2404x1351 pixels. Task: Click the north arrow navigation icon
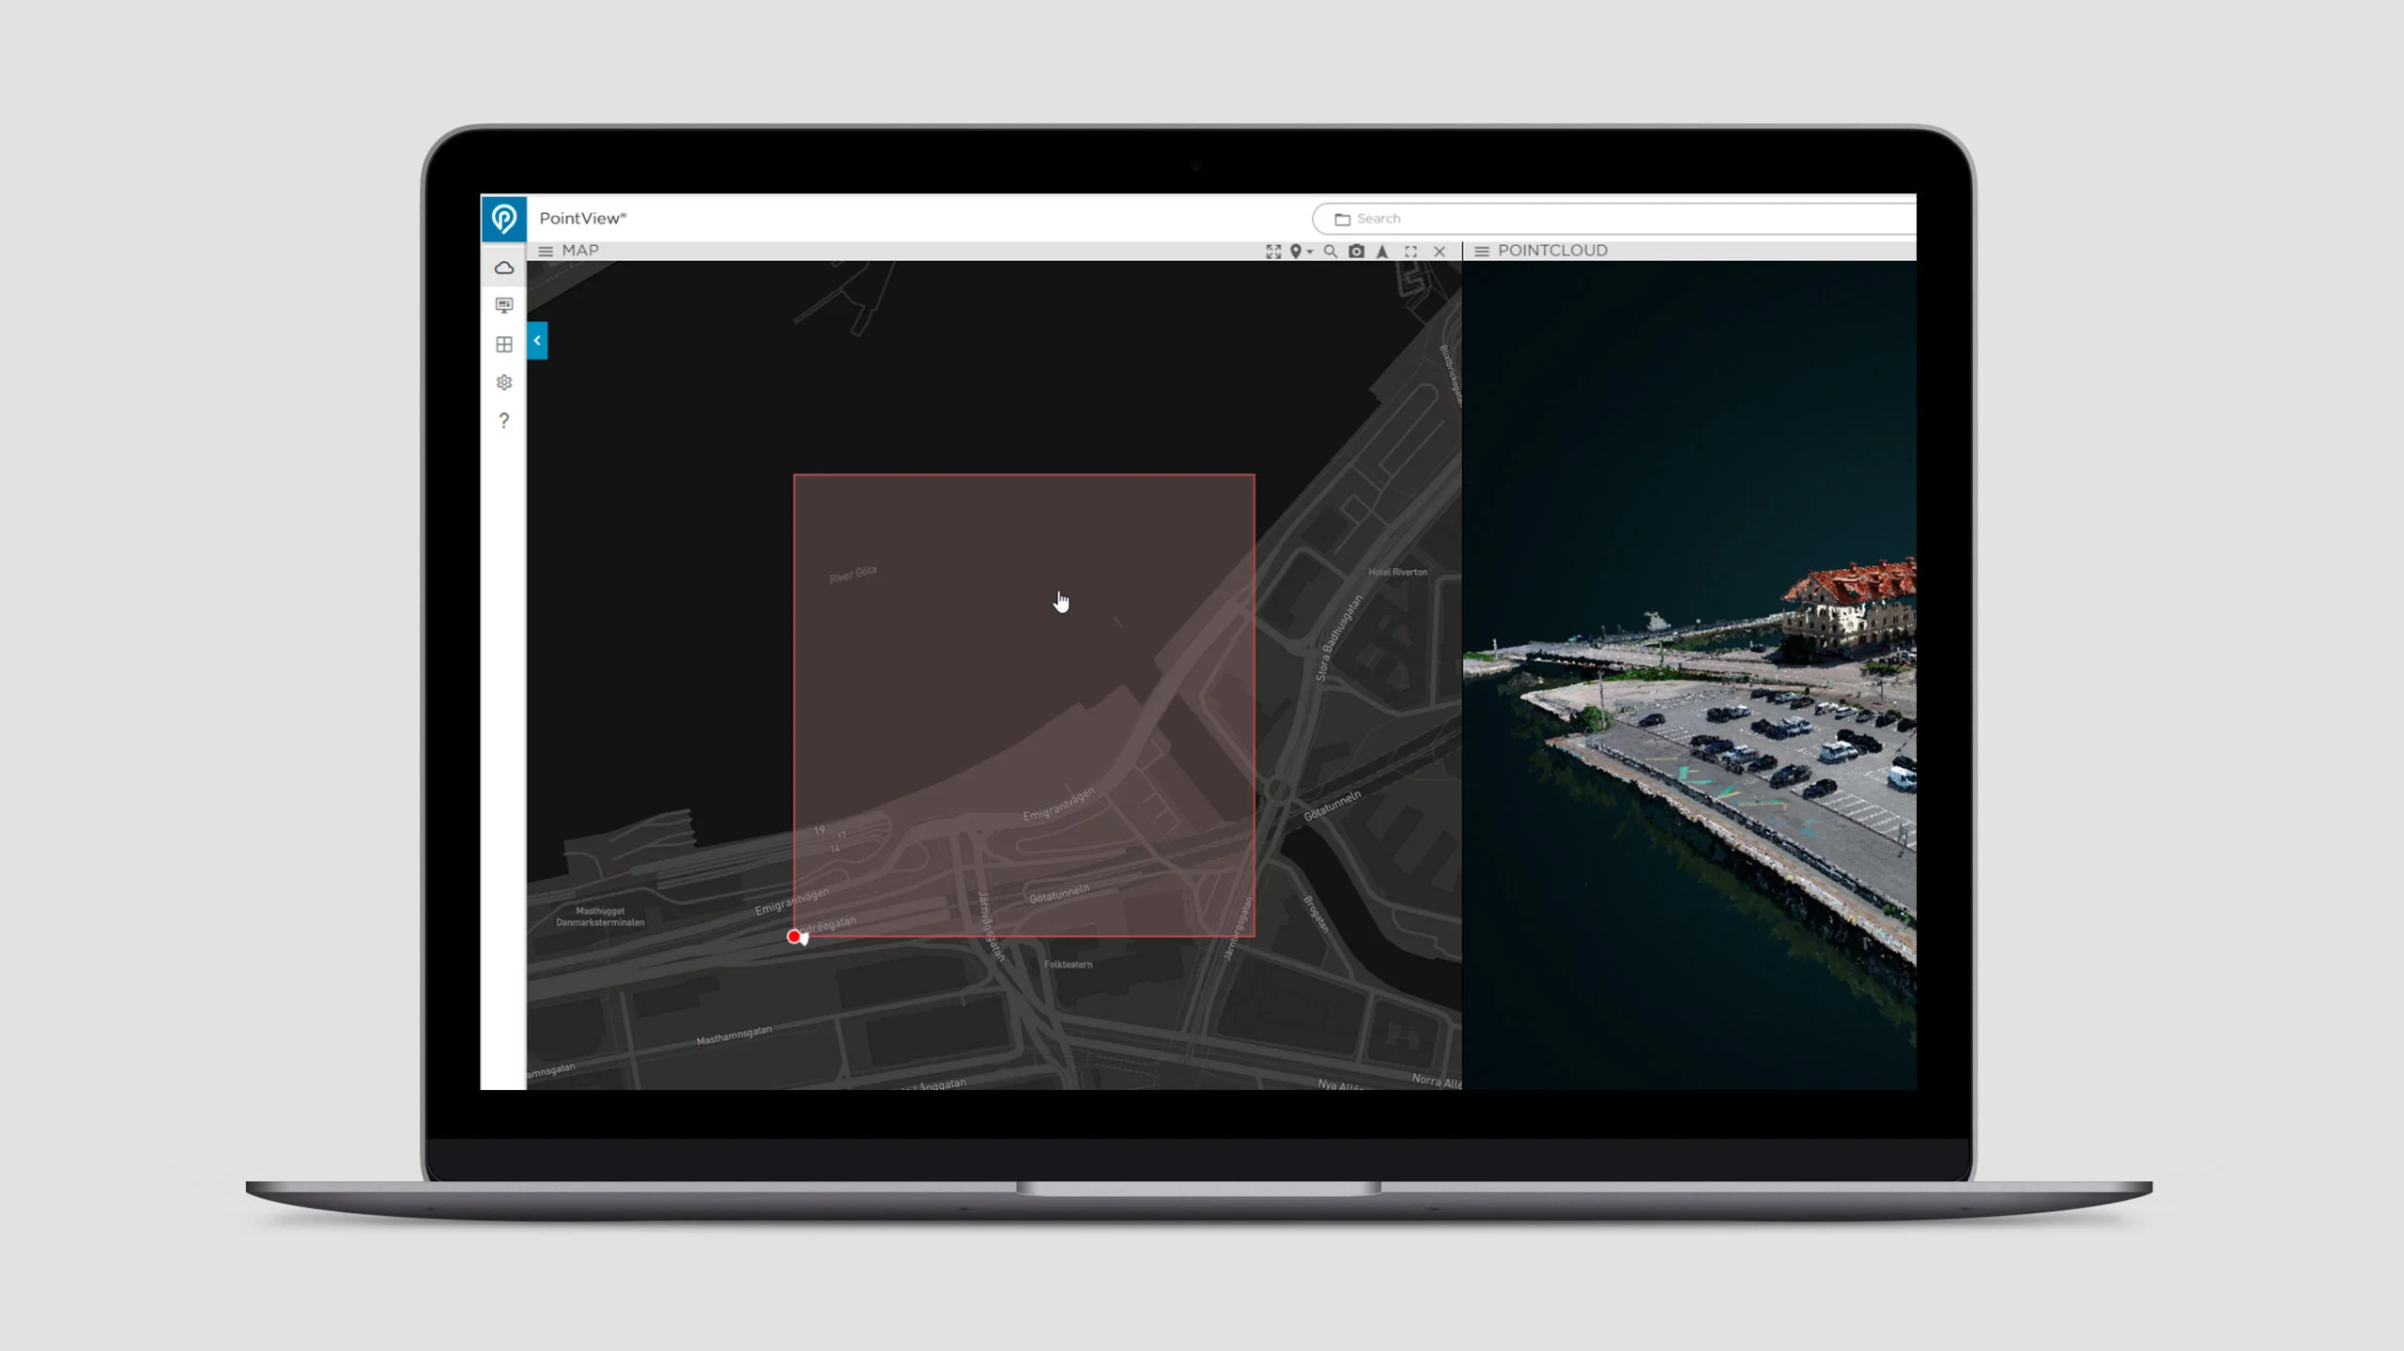point(1382,252)
